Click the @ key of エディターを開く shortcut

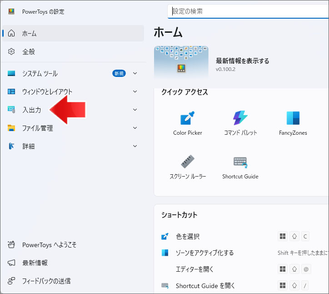[306, 269]
